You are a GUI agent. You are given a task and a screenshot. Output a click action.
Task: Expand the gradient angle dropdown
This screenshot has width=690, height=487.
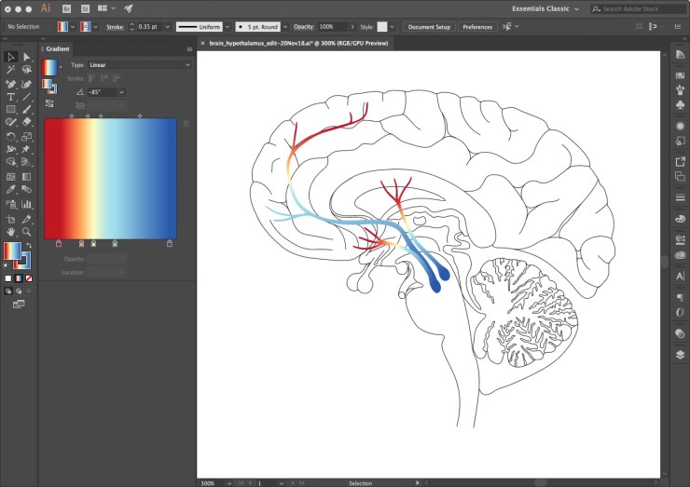(x=121, y=92)
